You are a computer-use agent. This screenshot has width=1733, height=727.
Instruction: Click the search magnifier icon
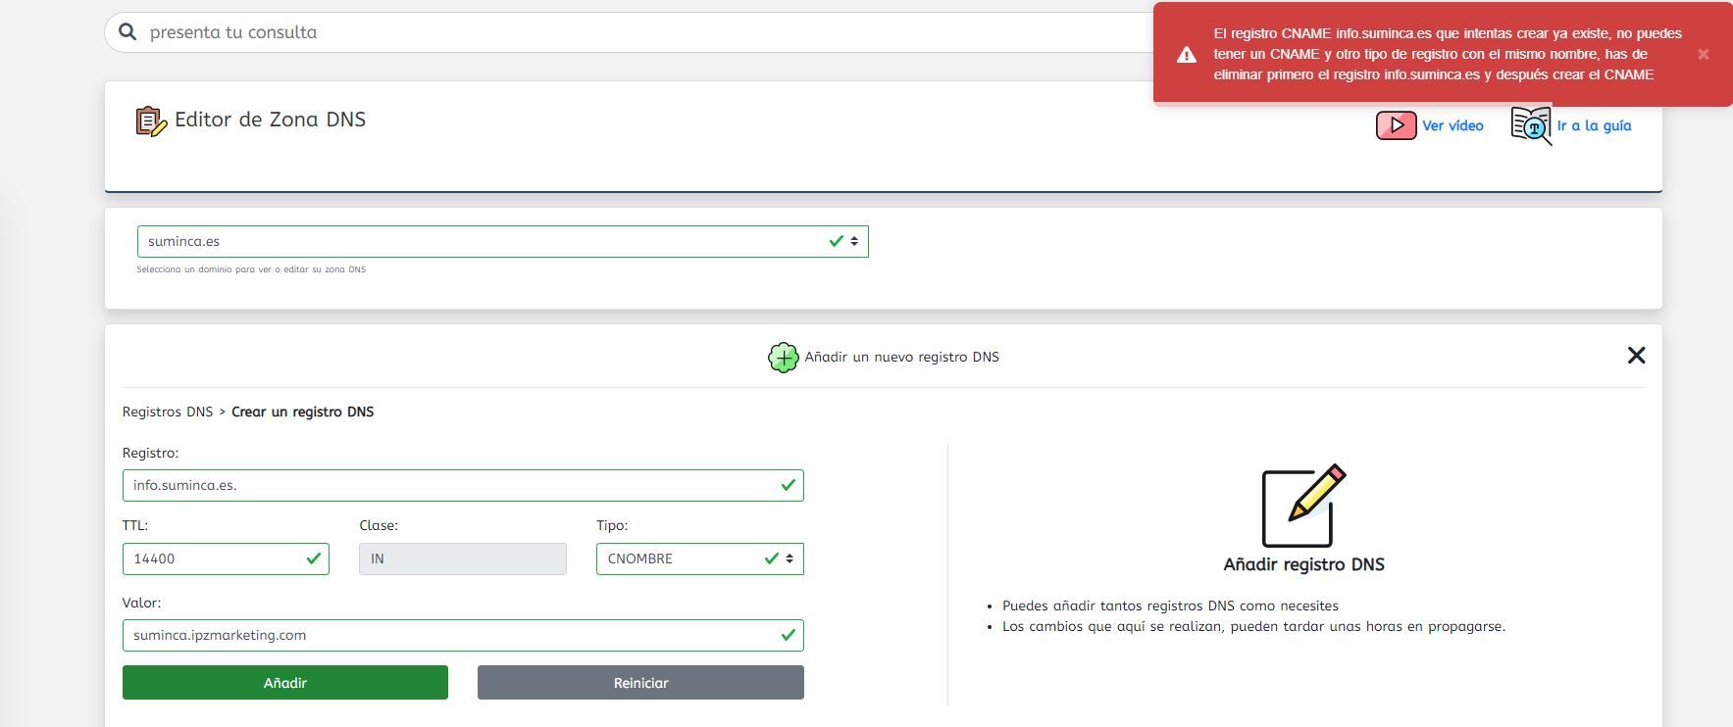click(x=127, y=32)
